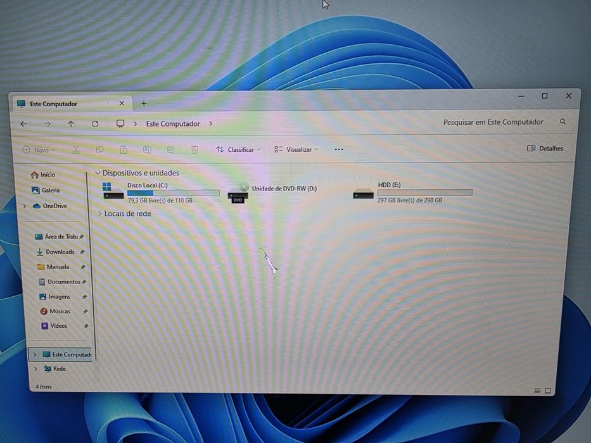Click the Delete trash icon
The width and height of the screenshot is (591, 443).
click(194, 149)
